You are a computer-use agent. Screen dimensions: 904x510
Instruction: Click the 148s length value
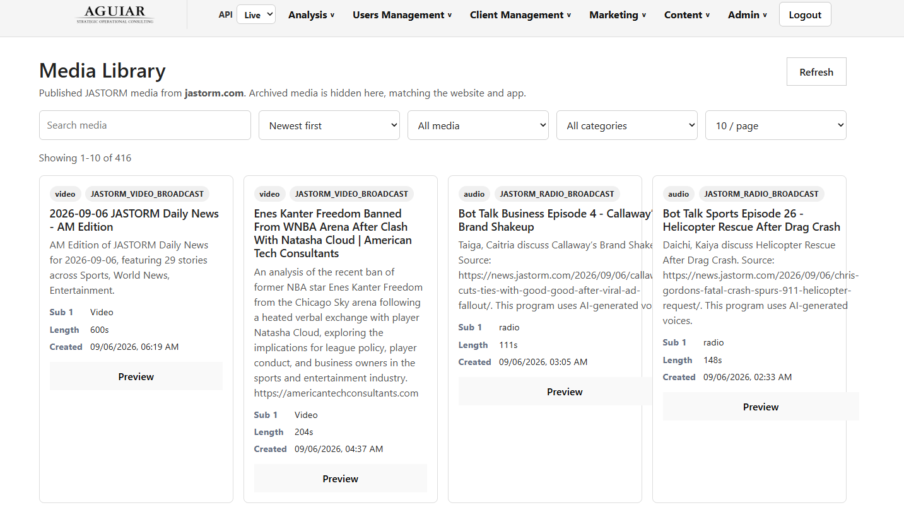(x=713, y=360)
